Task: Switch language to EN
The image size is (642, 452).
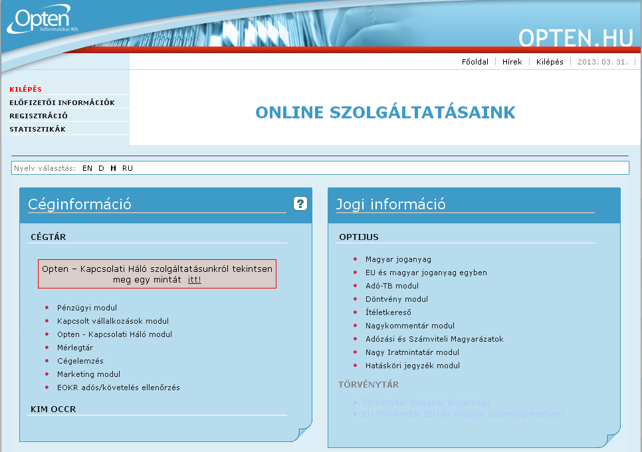Action: coord(87,168)
